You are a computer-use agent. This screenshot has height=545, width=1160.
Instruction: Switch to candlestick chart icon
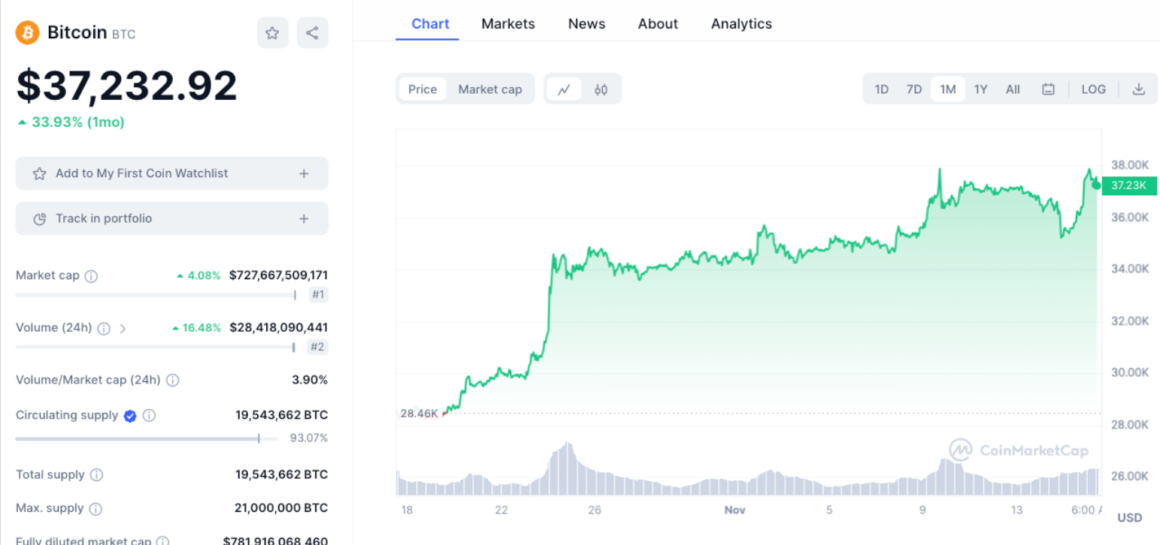pyautogui.click(x=601, y=89)
